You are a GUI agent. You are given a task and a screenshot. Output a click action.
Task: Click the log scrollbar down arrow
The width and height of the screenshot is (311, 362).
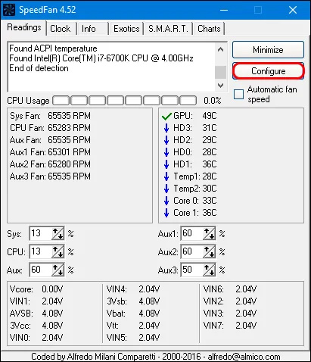[221, 86]
